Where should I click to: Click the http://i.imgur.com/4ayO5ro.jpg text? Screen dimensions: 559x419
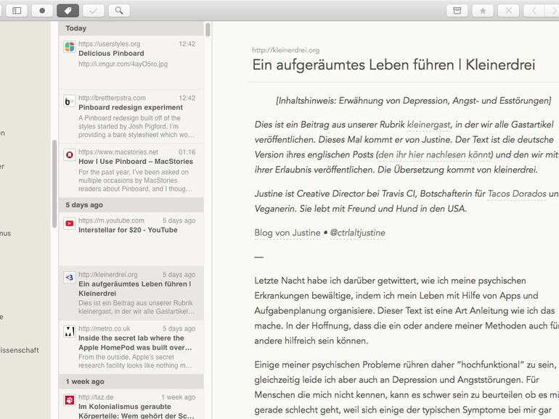[123, 64]
